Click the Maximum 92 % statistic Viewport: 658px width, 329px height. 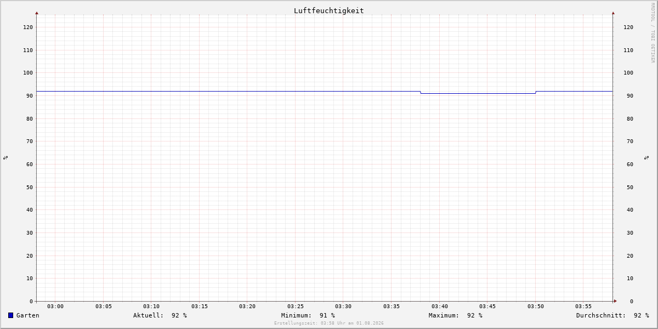(x=456, y=315)
